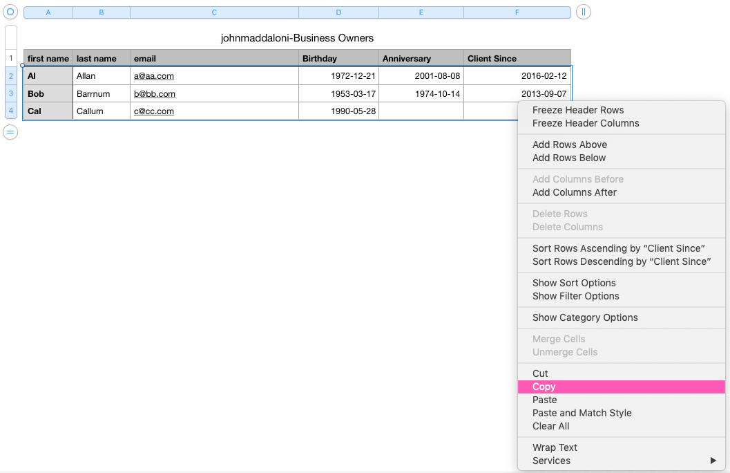Click the table title johnmaddaloni-Business Owners

[297, 38]
